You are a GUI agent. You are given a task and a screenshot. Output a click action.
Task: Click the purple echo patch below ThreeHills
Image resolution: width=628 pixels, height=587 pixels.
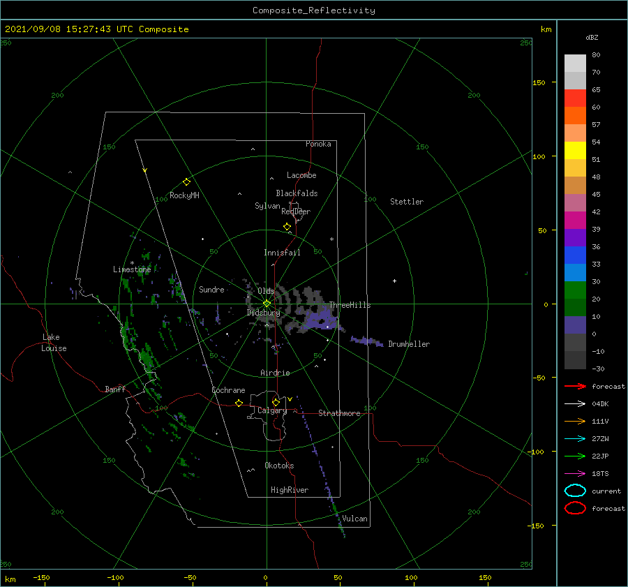[x=320, y=320]
